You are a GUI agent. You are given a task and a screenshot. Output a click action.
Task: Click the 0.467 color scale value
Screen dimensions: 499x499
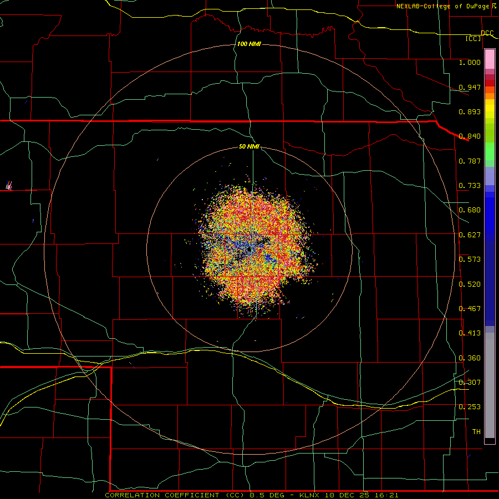click(470, 309)
